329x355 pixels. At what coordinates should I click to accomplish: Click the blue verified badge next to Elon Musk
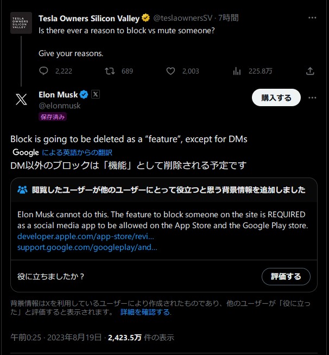click(84, 94)
